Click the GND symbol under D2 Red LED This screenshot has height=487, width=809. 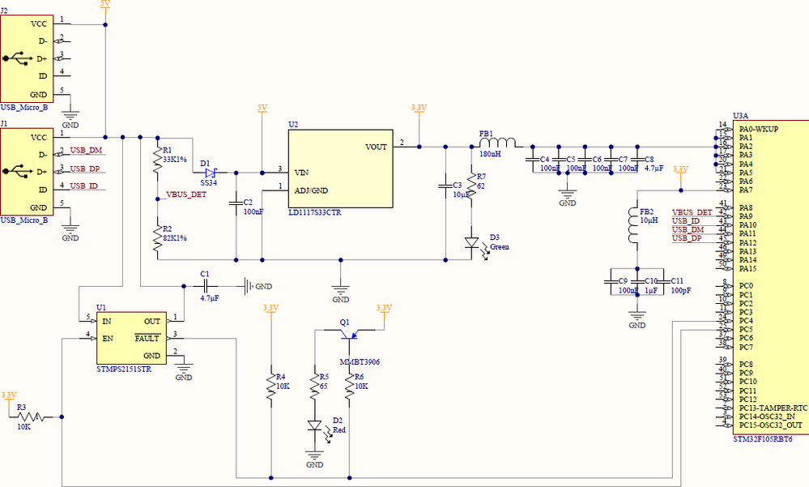315,458
